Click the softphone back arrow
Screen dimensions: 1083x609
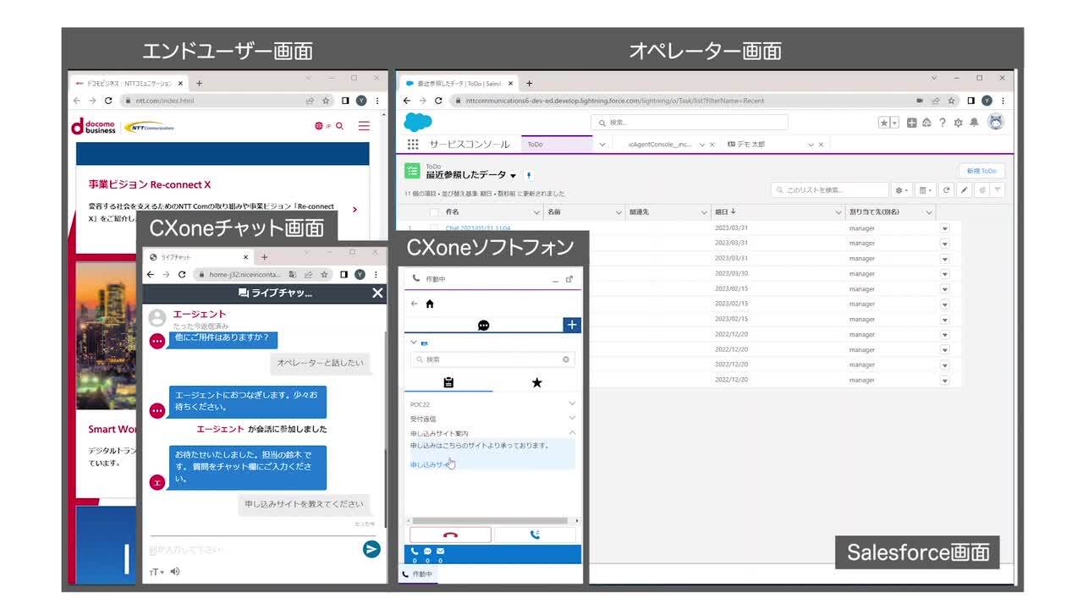click(414, 304)
